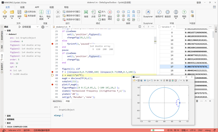Expand the 调用堆栈 call stack section
This screenshot has width=218, height=132.
coord(5,119)
